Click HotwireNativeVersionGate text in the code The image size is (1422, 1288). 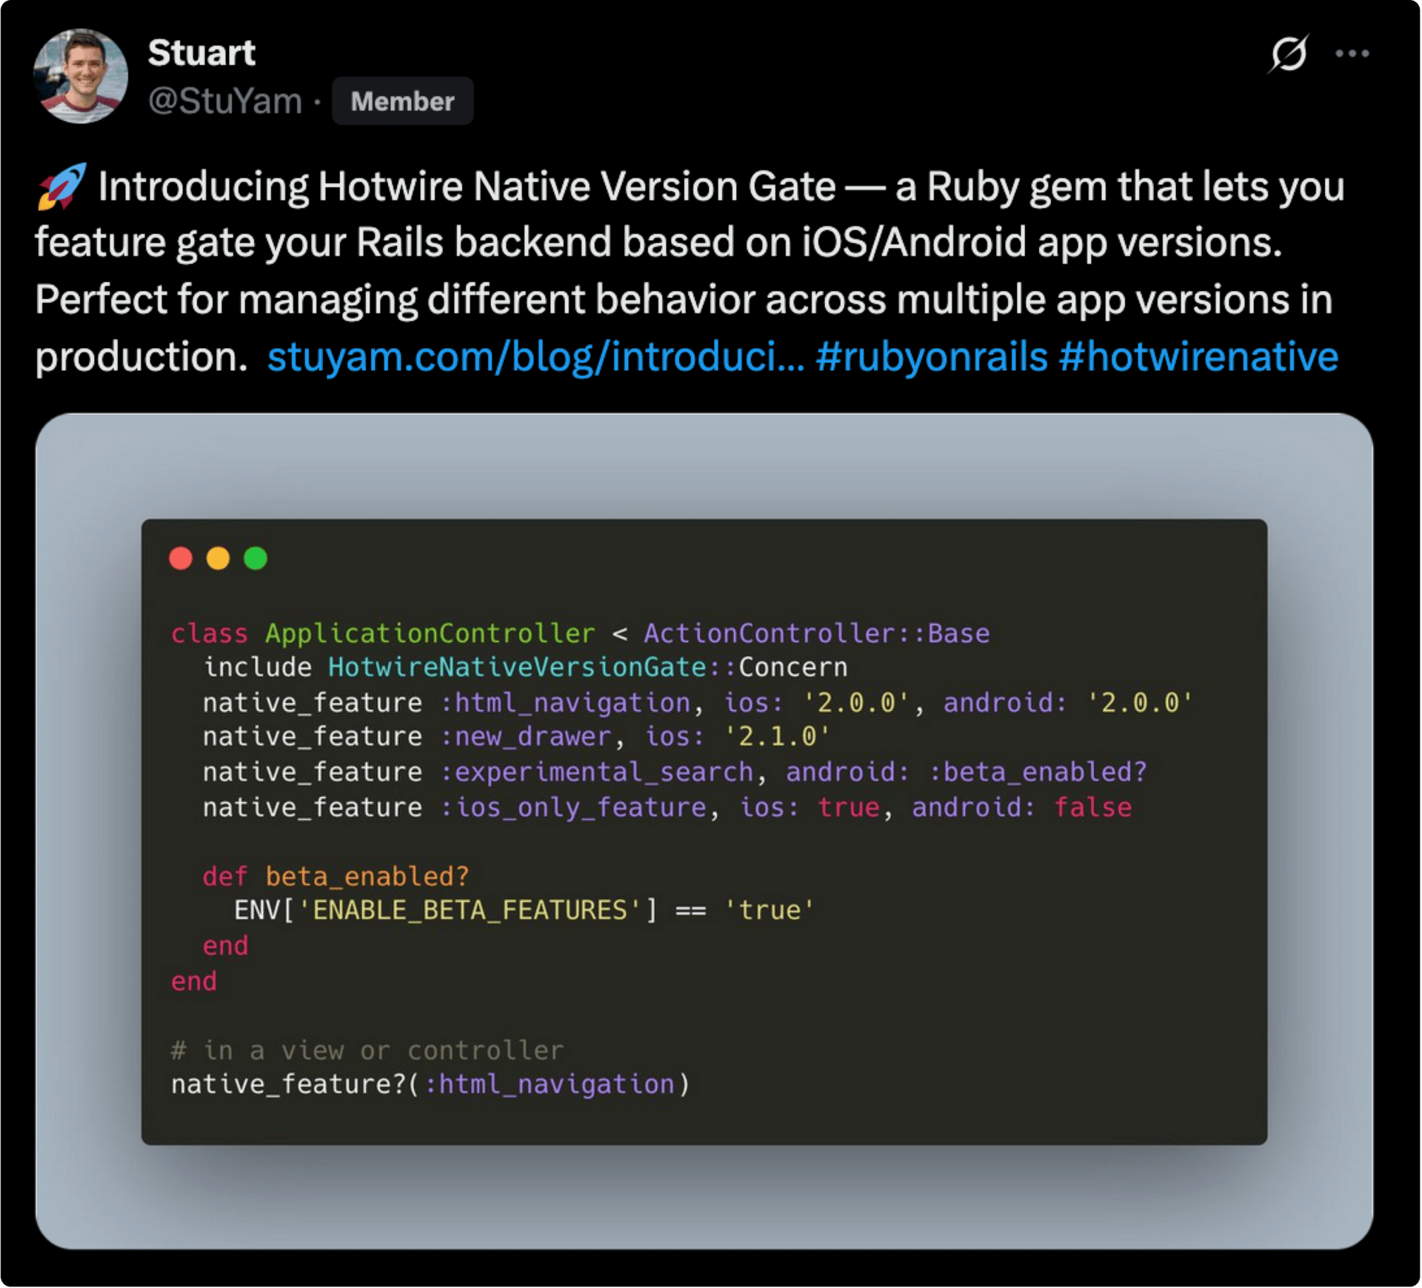point(517,668)
